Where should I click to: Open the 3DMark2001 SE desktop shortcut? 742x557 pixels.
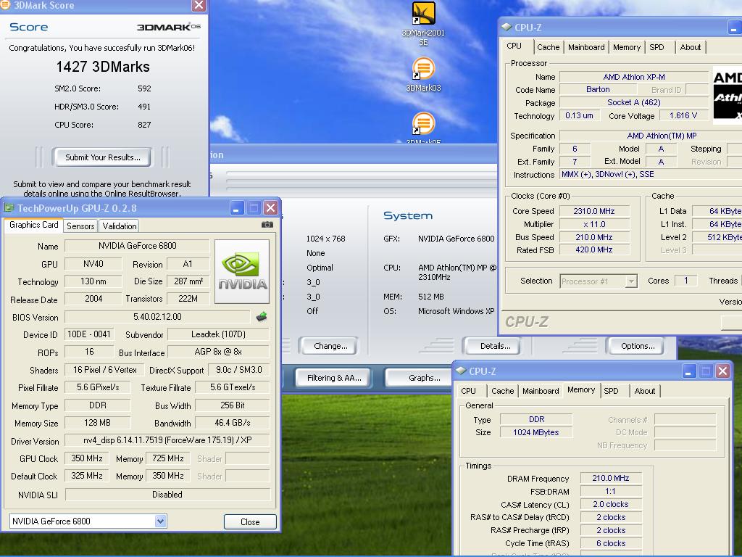point(423,24)
